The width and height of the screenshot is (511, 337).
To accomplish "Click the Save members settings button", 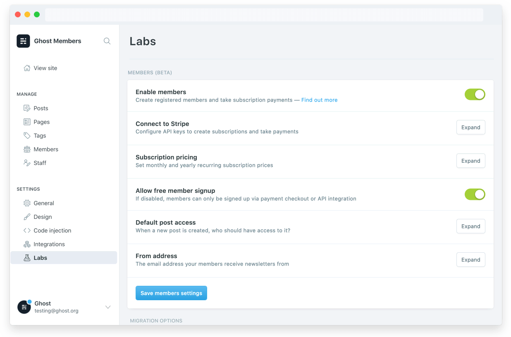I will pos(171,293).
